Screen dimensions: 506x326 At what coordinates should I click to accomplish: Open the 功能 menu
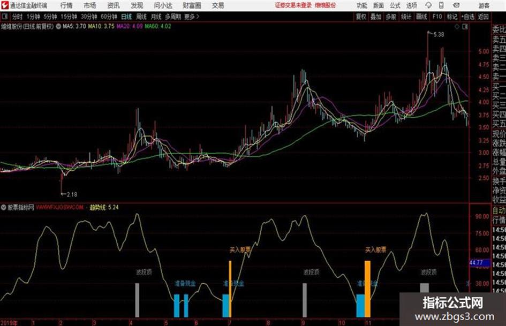(362, 5)
